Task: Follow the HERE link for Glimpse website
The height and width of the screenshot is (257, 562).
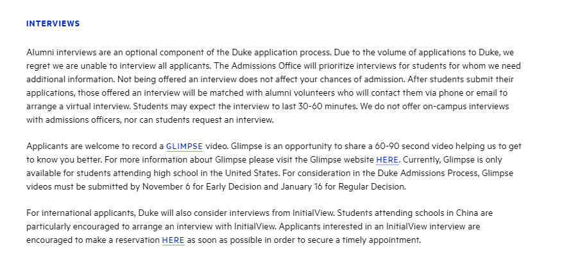Action: 387,160
